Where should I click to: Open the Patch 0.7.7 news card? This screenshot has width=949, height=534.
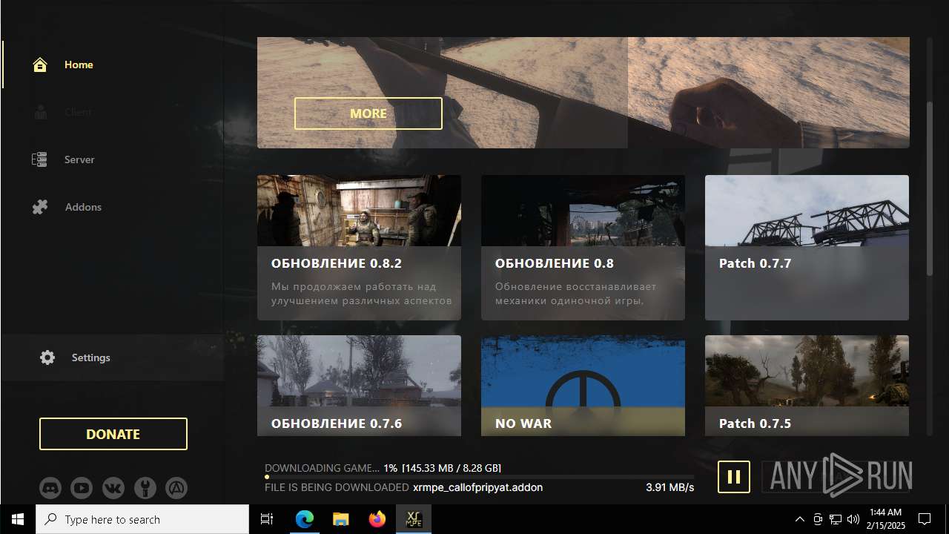coord(807,248)
